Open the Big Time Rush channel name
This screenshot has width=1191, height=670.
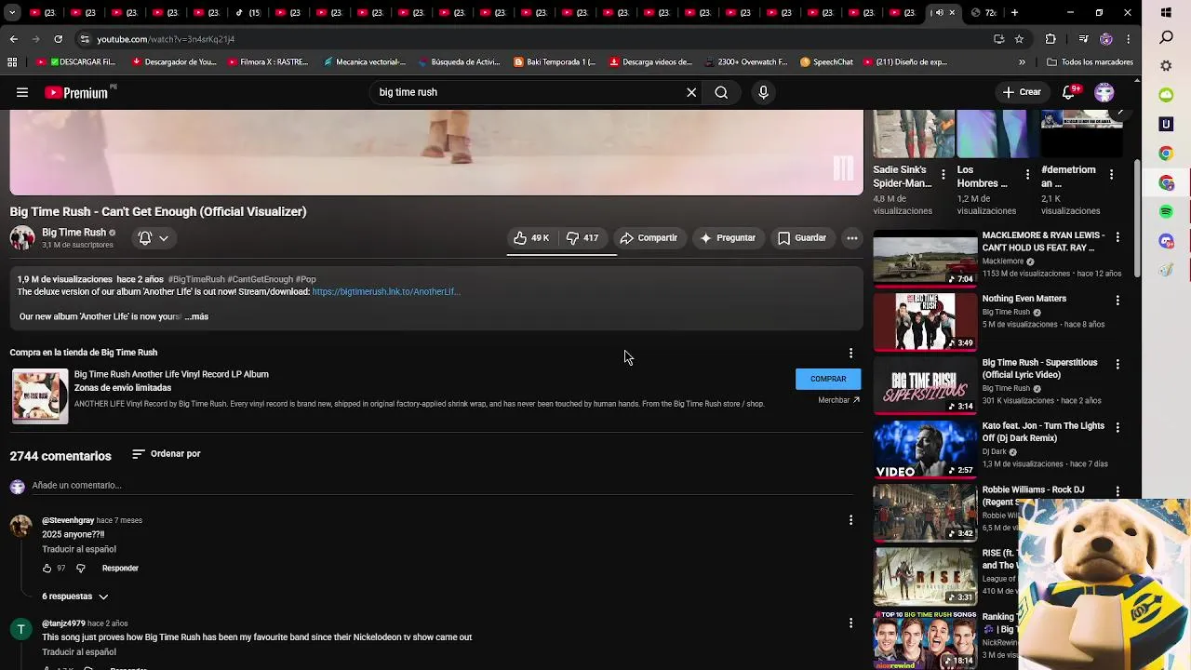74,233
